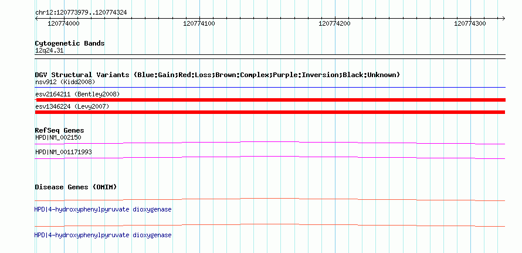522x253 pixels.
Task: Click the 12q24.31 band label
Action: click(x=49, y=51)
